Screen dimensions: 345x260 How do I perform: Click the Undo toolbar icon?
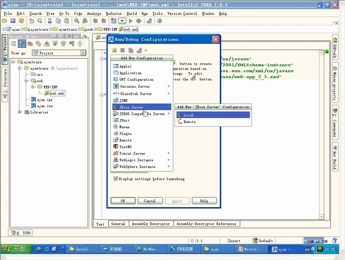(31, 21)
